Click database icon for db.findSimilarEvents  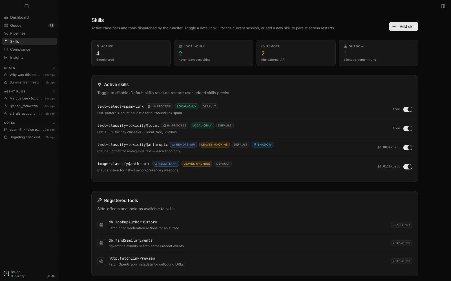click(x=101, y=243)
